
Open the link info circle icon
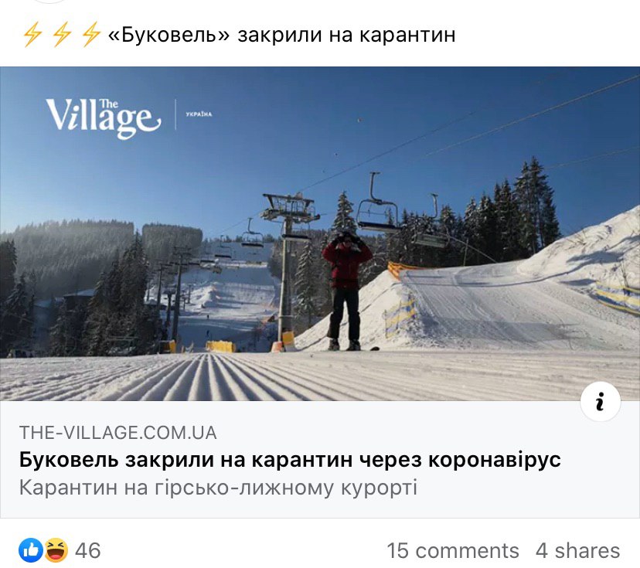click(x=601, y=402)
